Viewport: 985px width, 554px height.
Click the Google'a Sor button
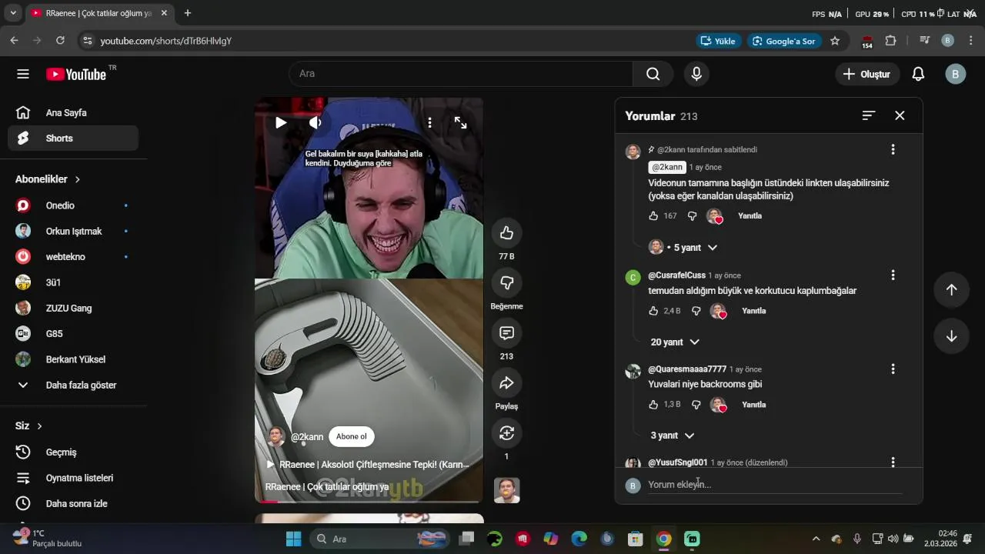point(783,41)
